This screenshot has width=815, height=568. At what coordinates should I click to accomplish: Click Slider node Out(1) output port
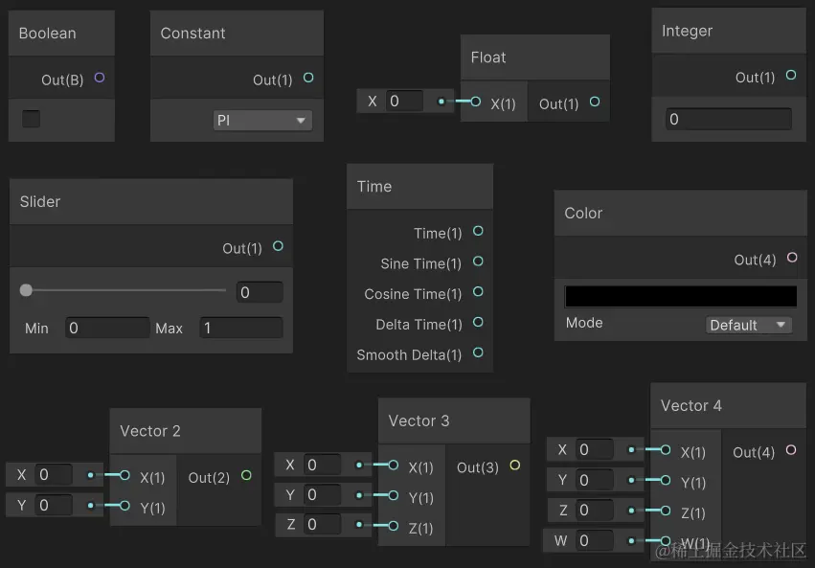pos(278,246)
